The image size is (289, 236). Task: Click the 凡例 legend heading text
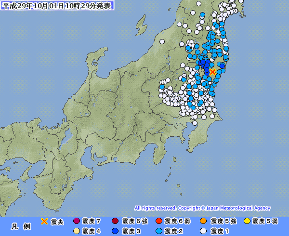[21, 226]
